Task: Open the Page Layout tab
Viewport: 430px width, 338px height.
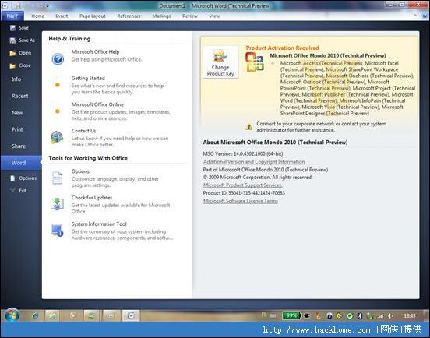Action: pyautogui.click(x=93, y=16)
